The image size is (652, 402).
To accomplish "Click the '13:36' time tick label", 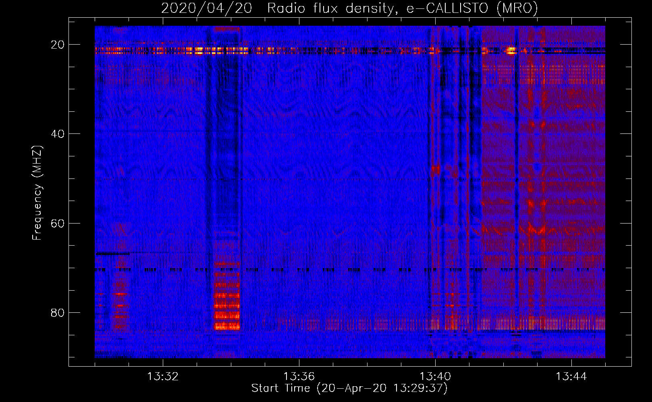I will 299,377.
